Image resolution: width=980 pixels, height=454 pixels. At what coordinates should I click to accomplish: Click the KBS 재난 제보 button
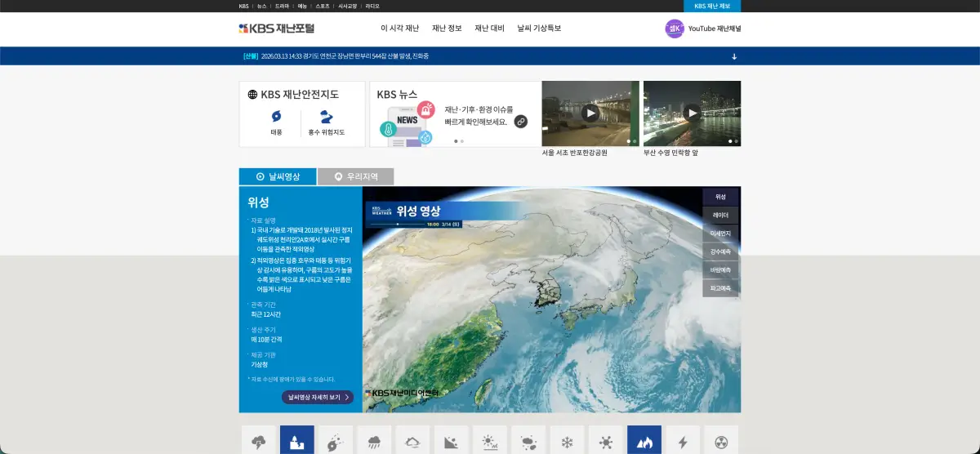point(711,6)
